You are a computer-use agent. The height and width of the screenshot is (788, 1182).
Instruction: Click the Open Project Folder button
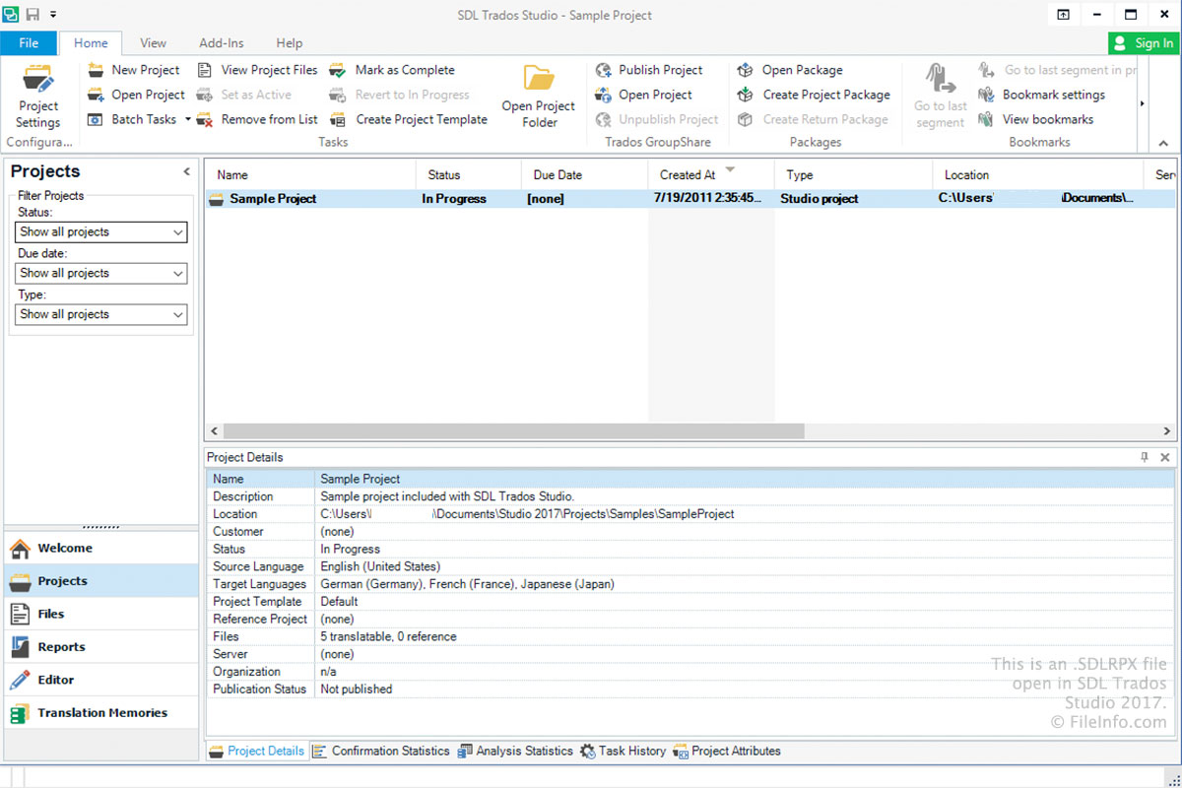point(539,97)
